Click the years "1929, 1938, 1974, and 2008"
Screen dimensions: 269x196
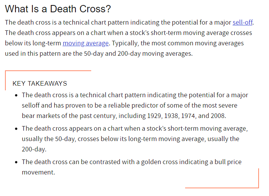coord(191,115)
